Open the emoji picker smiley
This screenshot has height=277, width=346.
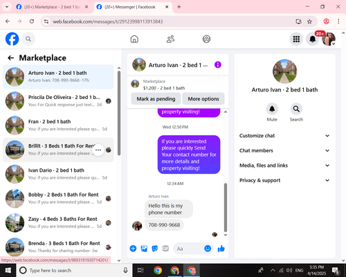point(208,249)
